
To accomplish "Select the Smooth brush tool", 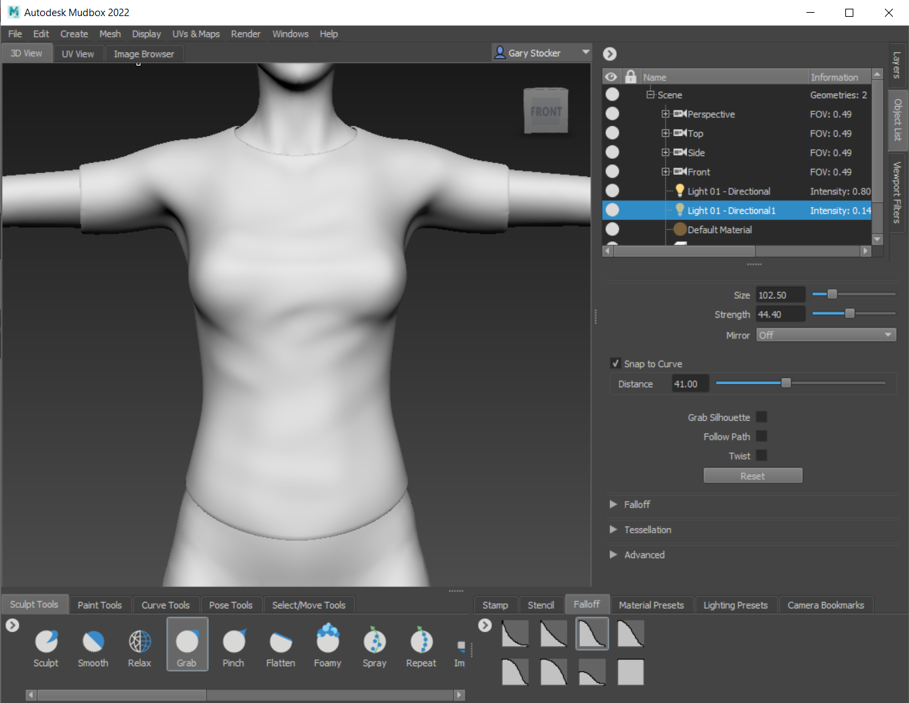I will coord(93,642).
